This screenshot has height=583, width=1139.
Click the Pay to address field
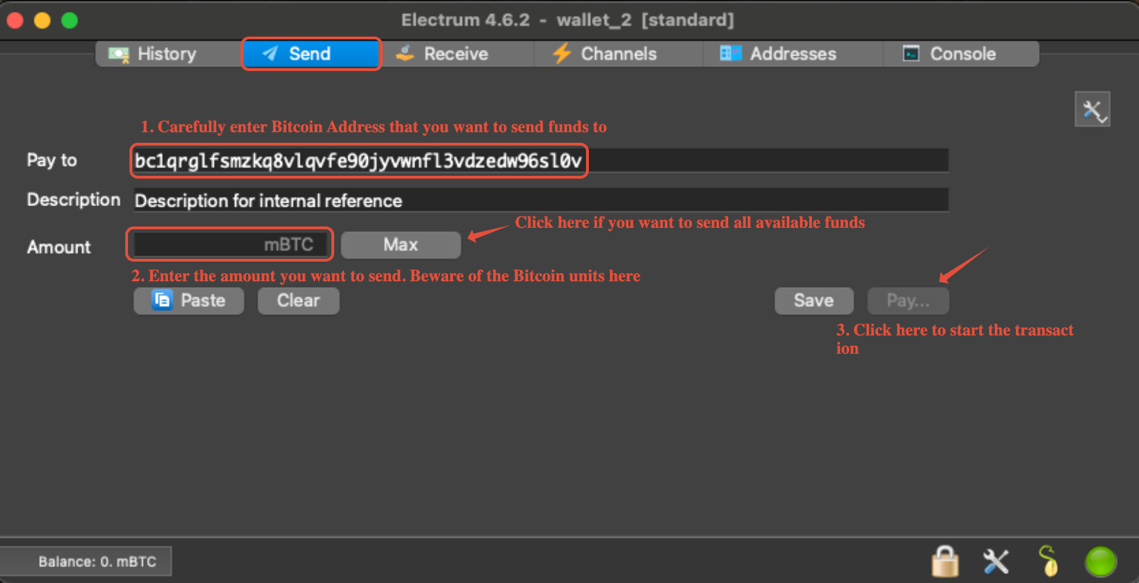pyautogui.click(x=540, y=160)
